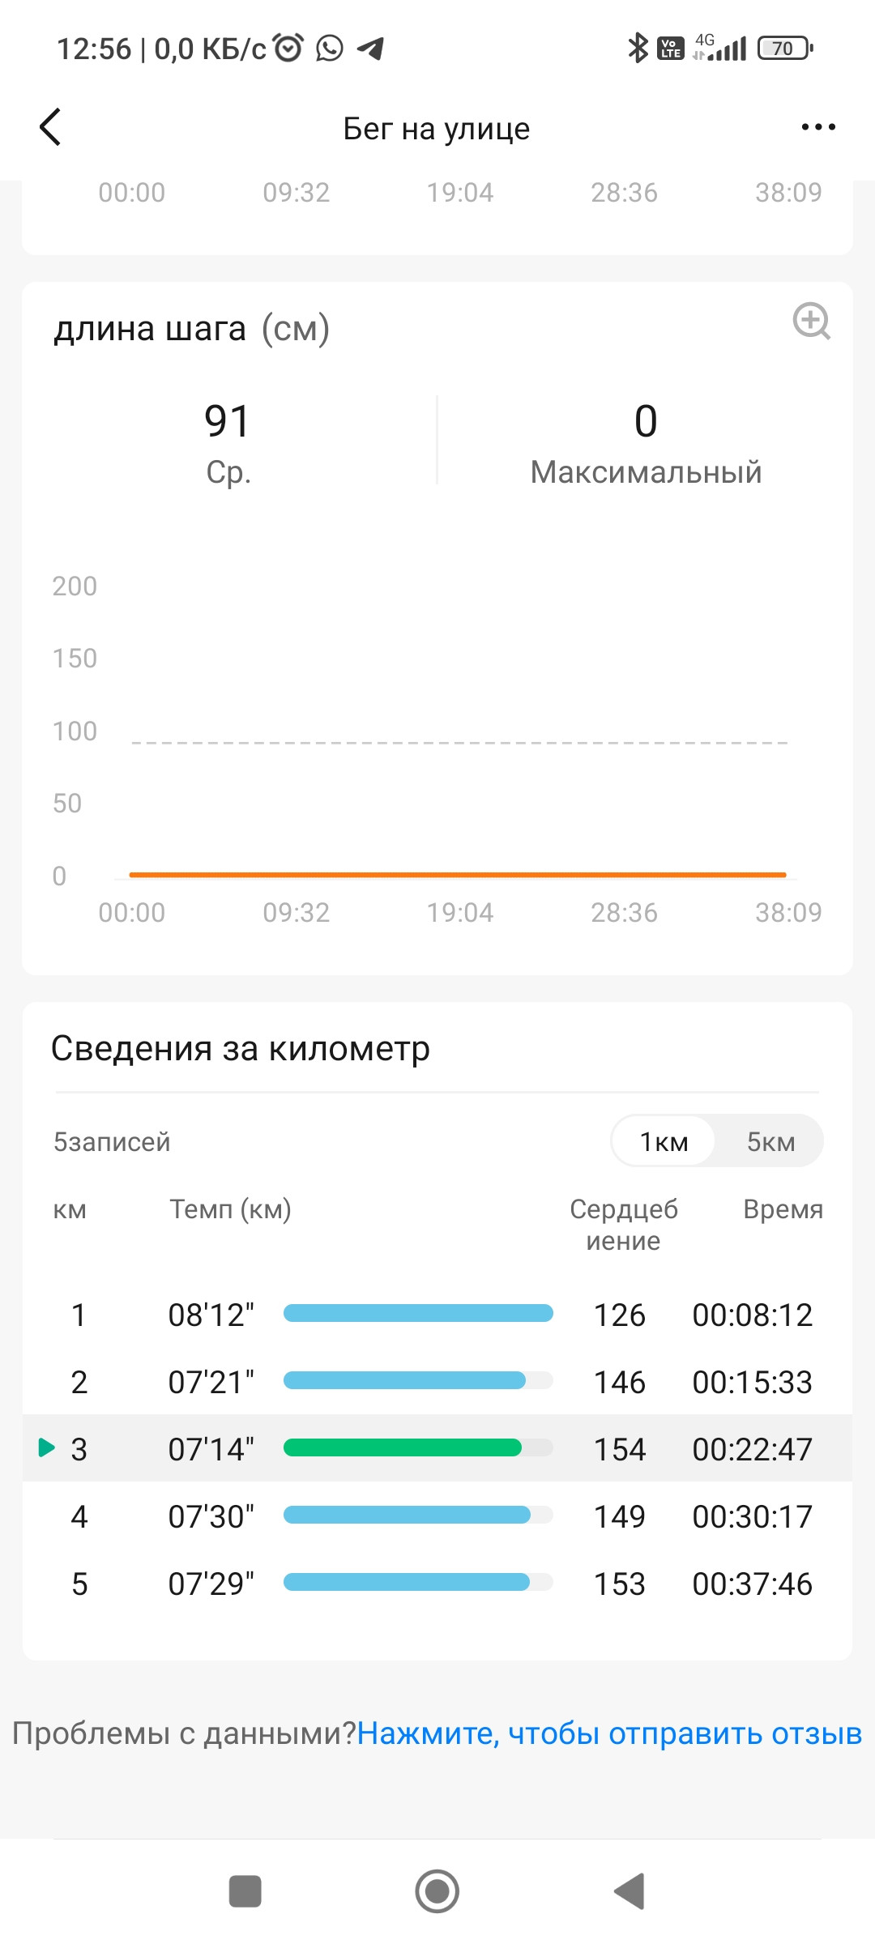Image resolution: width=875 pixels, height=1944 pixels.
Task: Tap the back arrow icon
Action: [x=50, y=127]
